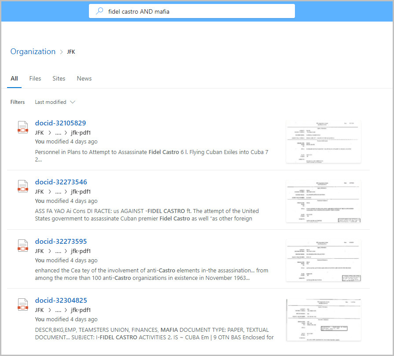The width and height of the screenshot is (394, 356).
Task: Click the PDF icon for docid-32105829
Action: [x=23, y=127]
